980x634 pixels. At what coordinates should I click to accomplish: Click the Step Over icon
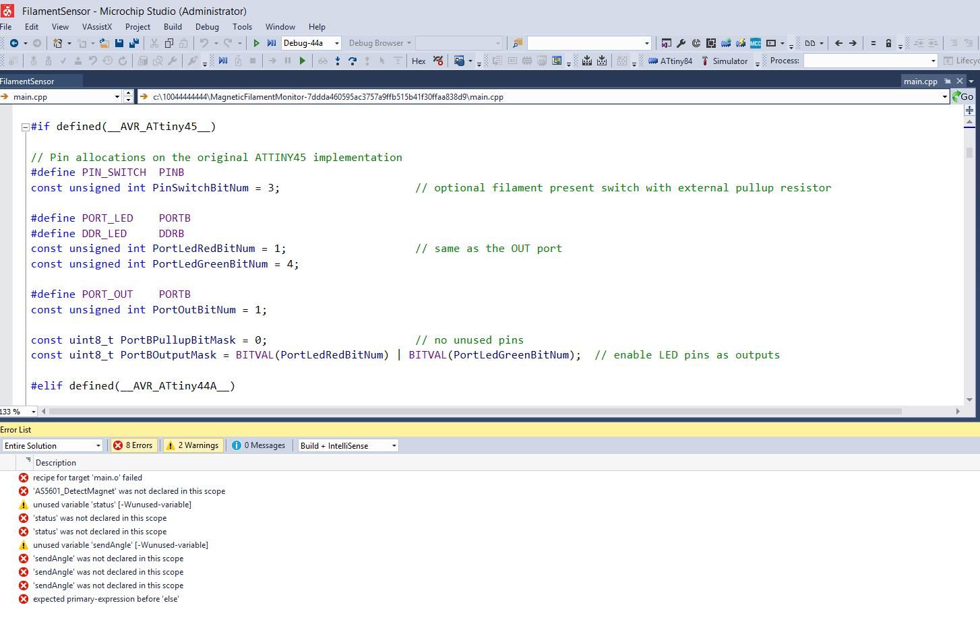point(353,61)
